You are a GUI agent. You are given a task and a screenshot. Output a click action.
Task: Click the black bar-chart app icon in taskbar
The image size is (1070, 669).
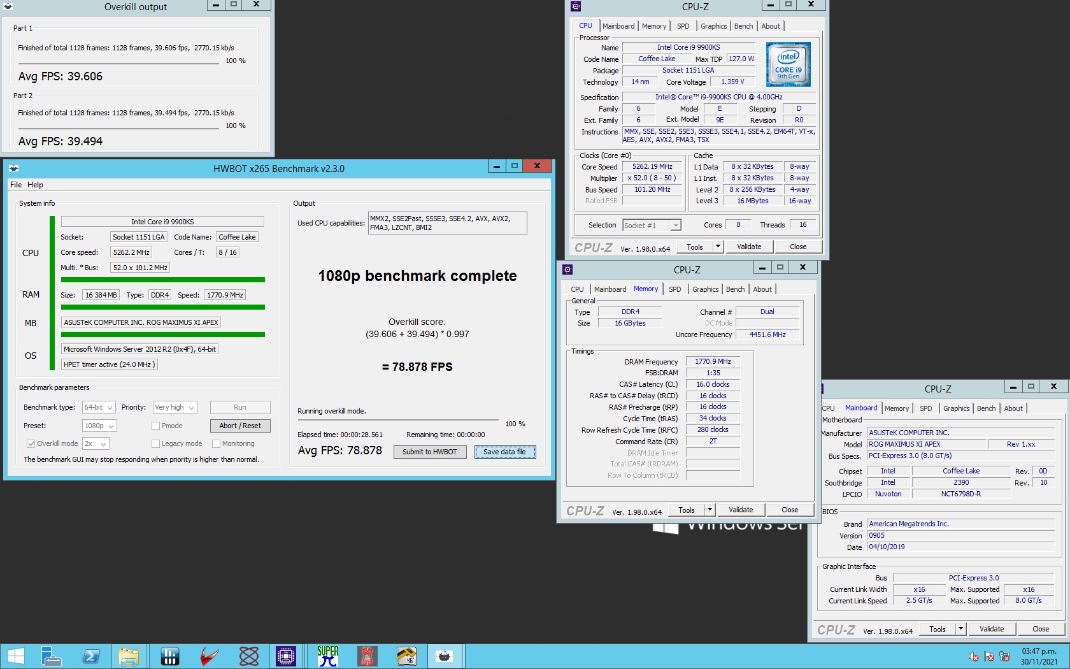coord(169,656)
